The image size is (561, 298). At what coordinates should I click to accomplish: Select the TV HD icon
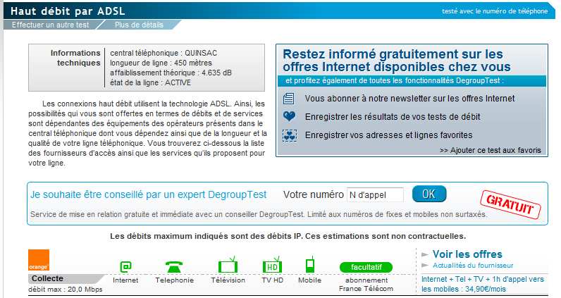point(272,265)
